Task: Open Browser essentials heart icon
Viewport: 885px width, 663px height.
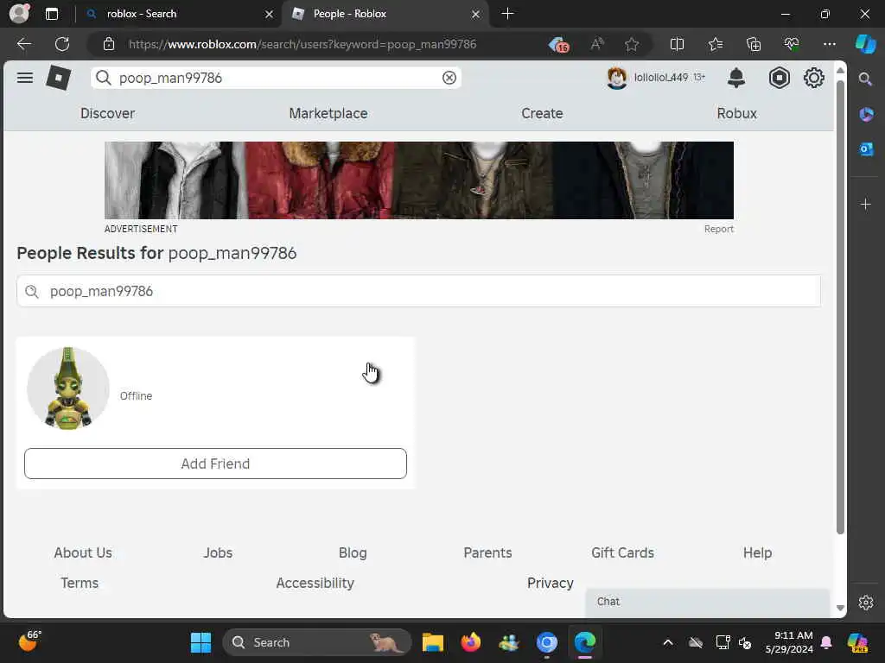Action: 792,44
